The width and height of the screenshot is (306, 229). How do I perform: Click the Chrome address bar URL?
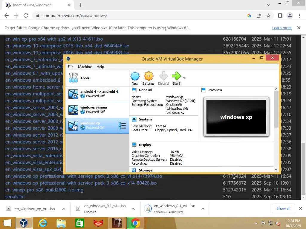click(x=75, y=16)
